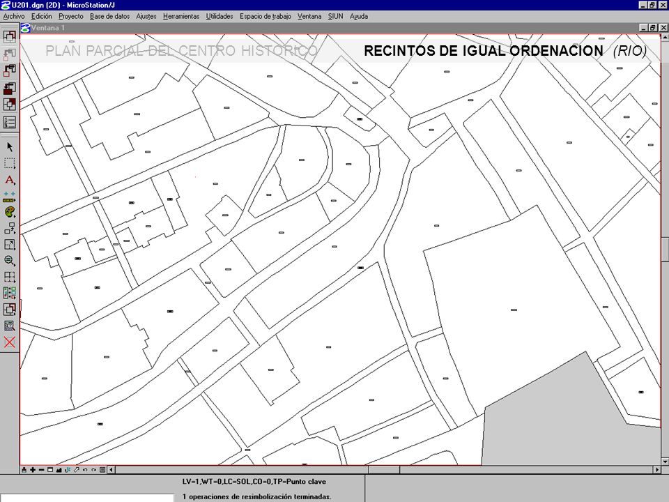Image resolution: width=669 pixels, height=502 pixels.
Task: Open the Ayuda menu
Action: point(359,16)
